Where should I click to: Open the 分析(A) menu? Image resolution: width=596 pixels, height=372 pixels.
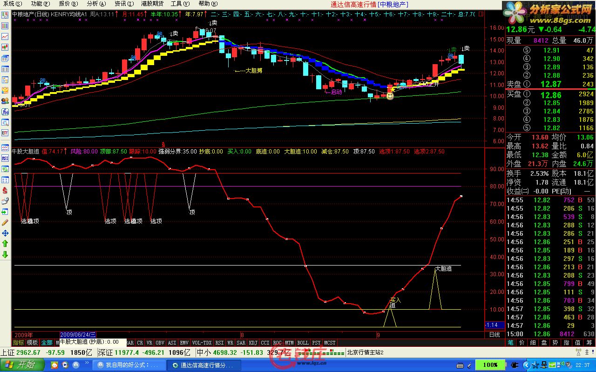pyautogui.click(x=96, y=4)
